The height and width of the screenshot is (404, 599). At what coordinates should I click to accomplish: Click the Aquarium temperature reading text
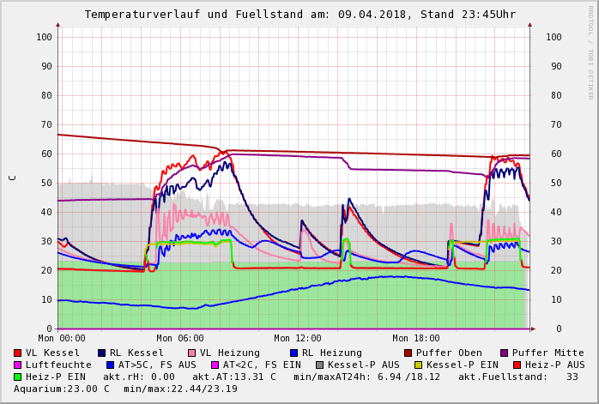coord(62,389)
